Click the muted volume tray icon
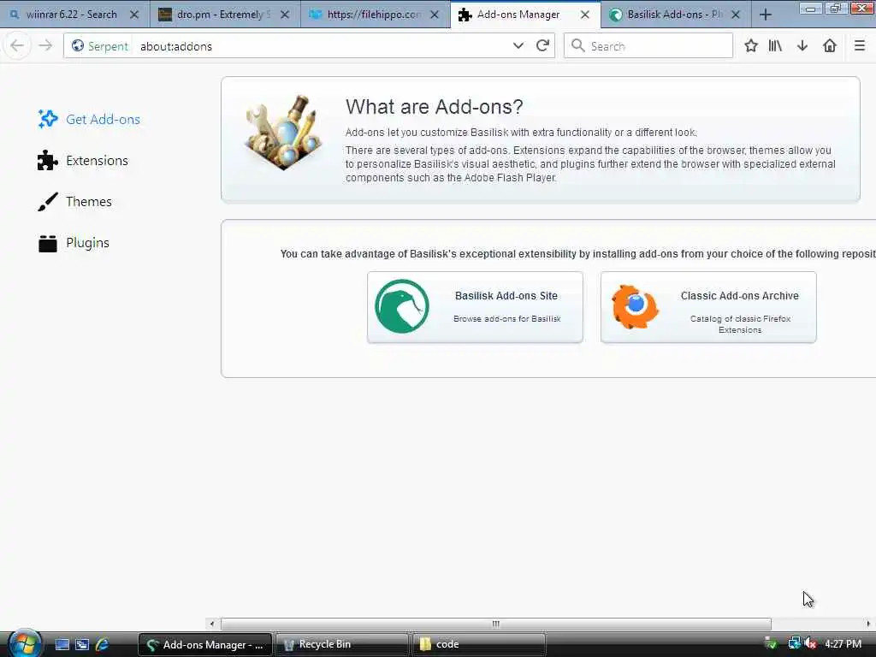The height and width of the screenshot is (657, 876). (x=811, y=643)
